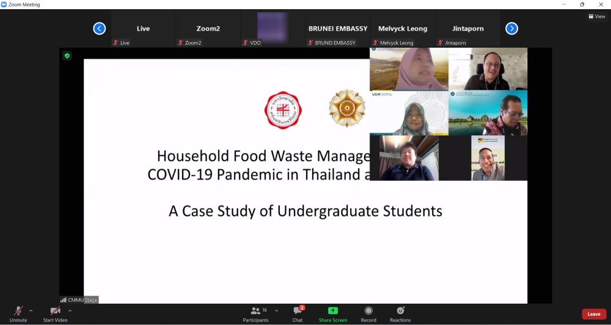The image size is (611, 325).
Task: Click the Jintaporn participant tile
Action: (467, 29)
